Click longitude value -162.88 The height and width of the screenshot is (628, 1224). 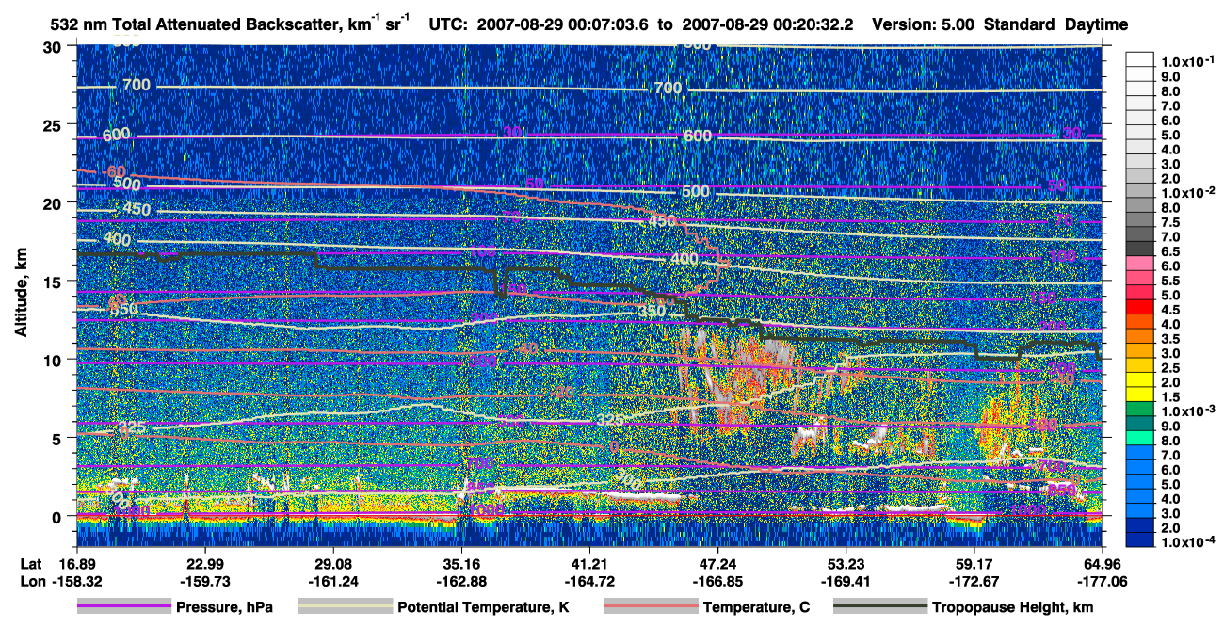(460, 581)
